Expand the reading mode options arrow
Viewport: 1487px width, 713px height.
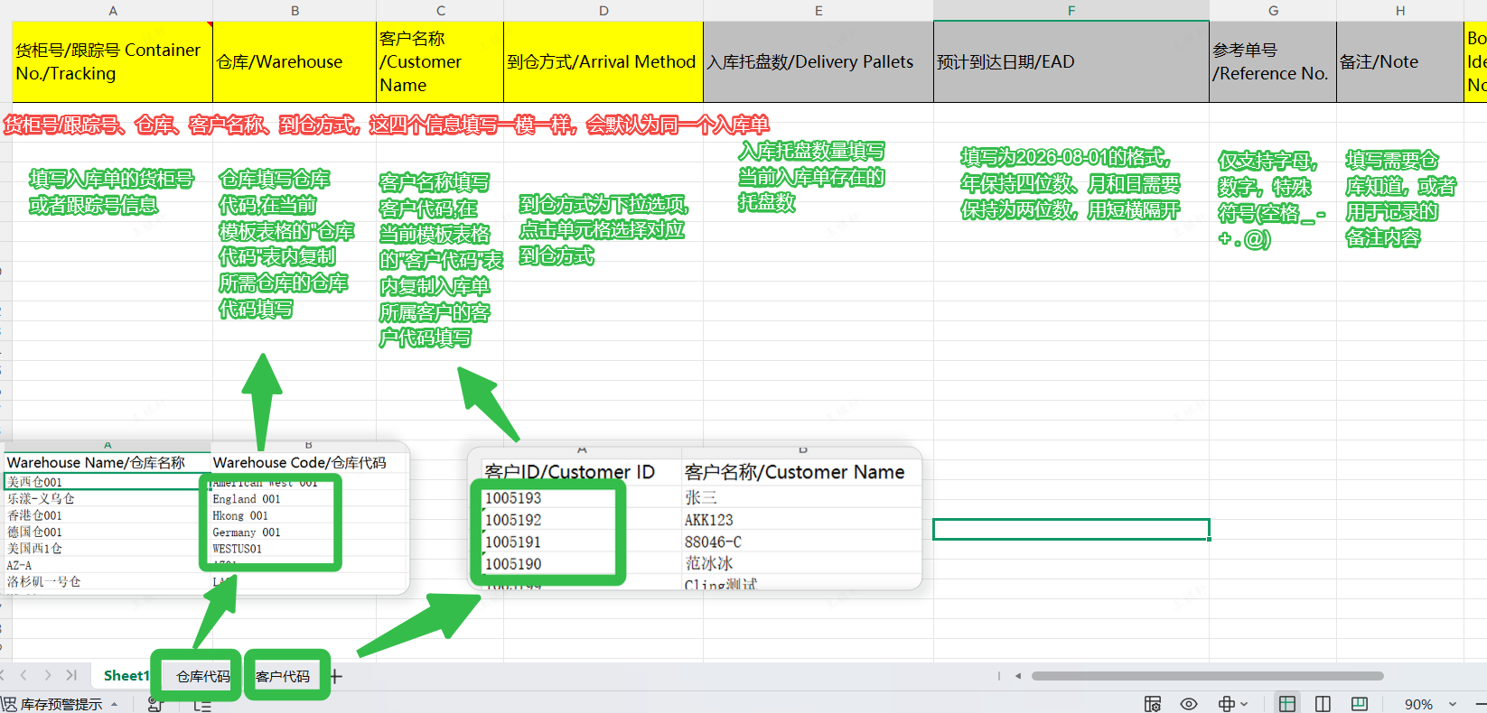point(1245,704)
